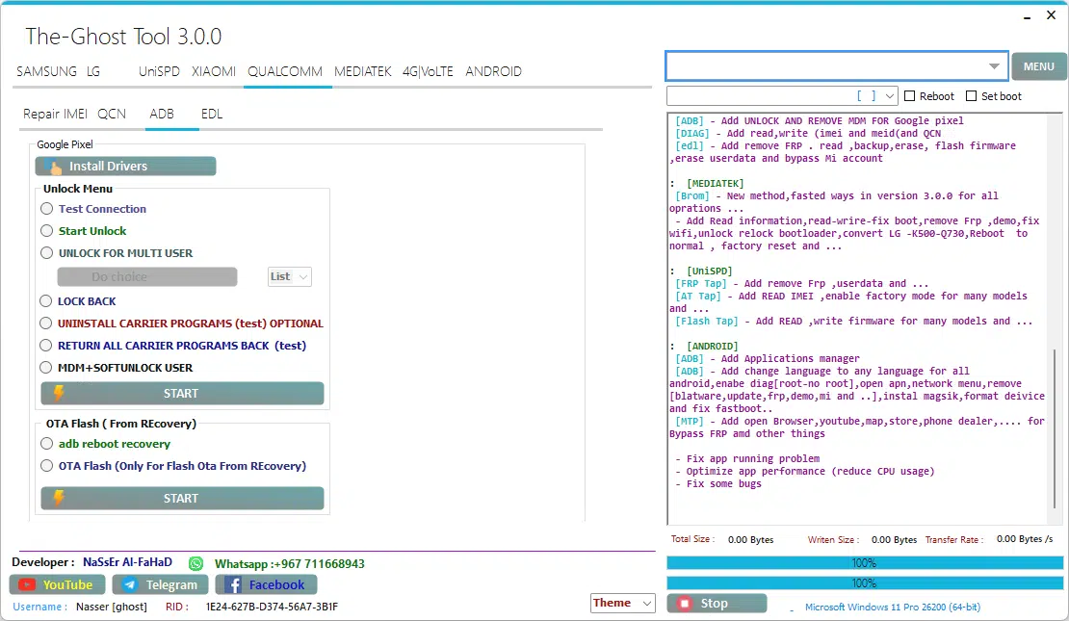The width and height of the screenshot is (1069, 621).
Task: Select the adb reboot recovery option
Action: (x=46, y=444)
